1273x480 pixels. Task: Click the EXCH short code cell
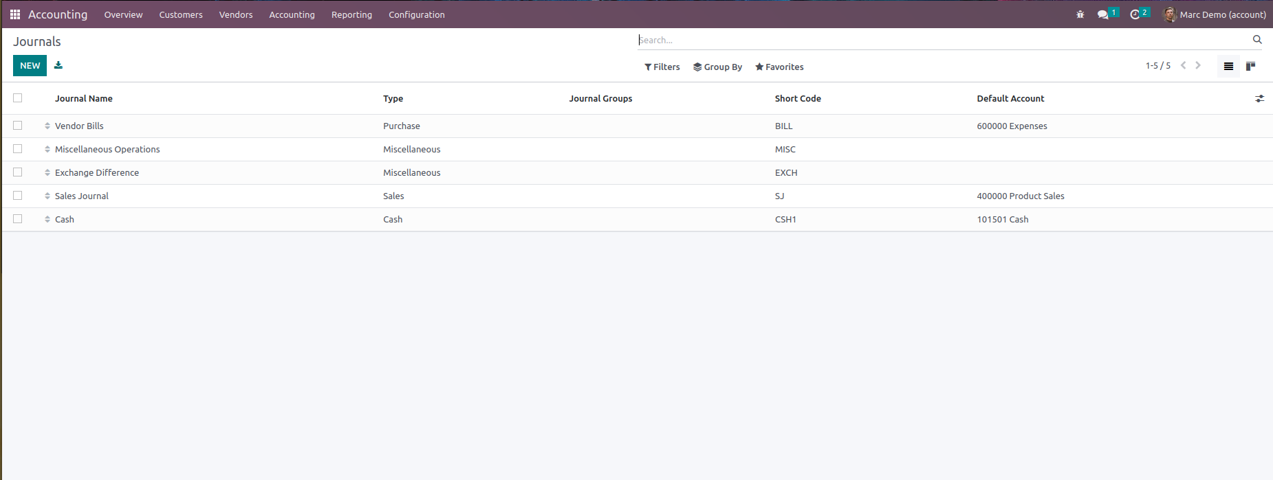click(x=786, y=173)
